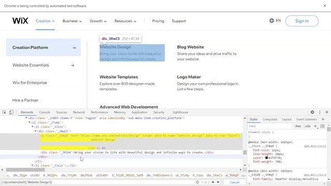Screen dimensions: 331x186
Task: Click the Elements vertical scrollbar thumb
Action: click(x=245, y=152)
